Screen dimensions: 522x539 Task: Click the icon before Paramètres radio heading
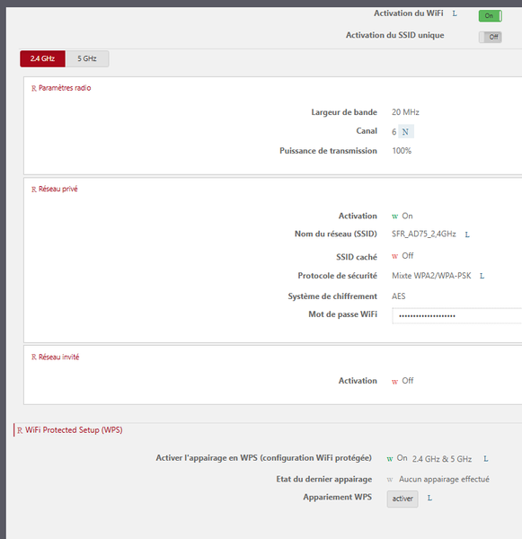(x=34, y=88)
